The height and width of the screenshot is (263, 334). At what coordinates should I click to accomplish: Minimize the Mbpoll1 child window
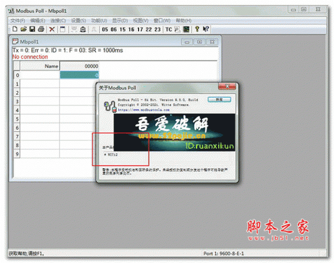(x=187, y=42)
